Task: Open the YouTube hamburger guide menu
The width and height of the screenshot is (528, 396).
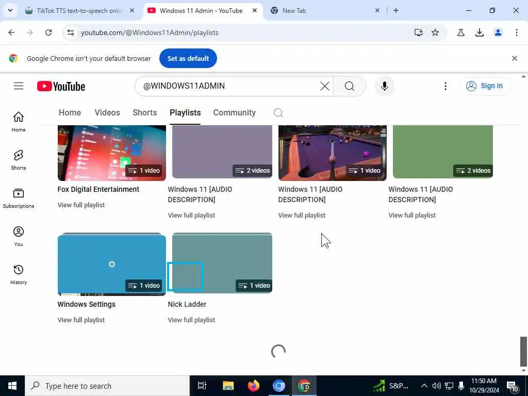Action: tap(19, 86)
